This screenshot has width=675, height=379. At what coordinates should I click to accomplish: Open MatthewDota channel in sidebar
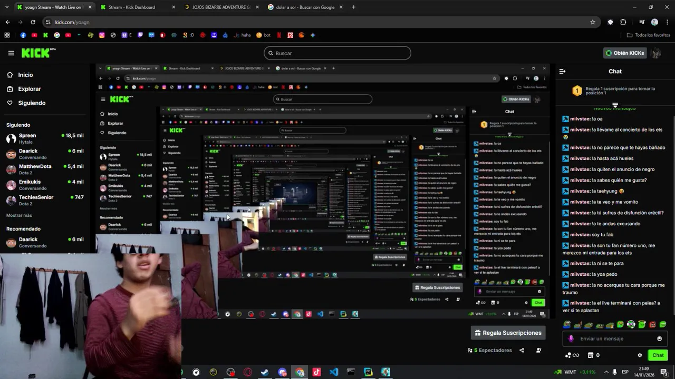pyautogui.click(x=45, y=169)
